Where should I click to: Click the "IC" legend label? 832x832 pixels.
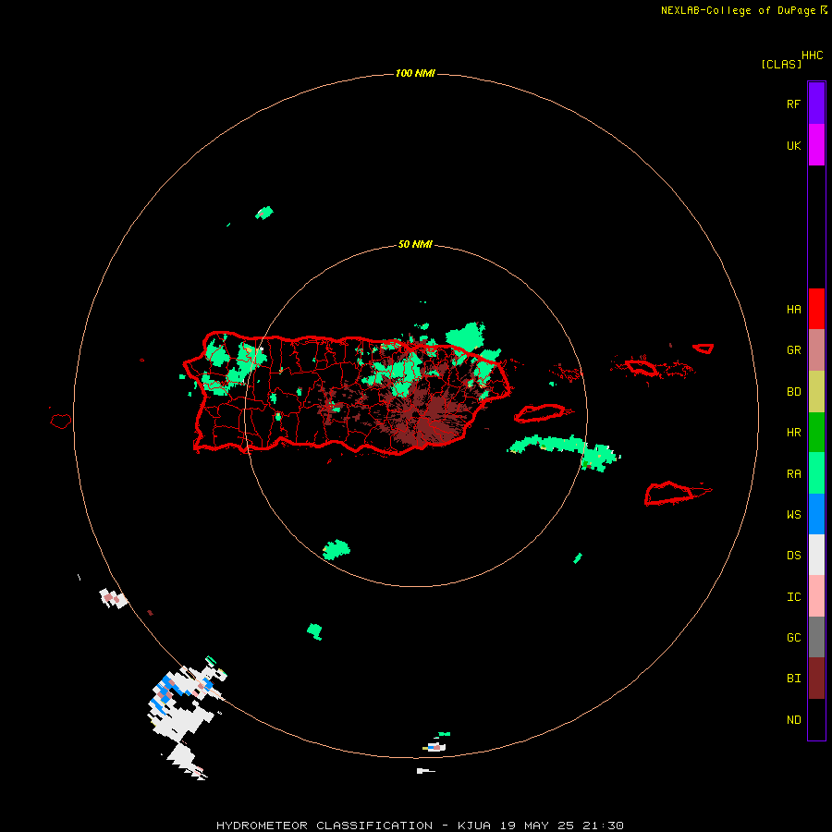click(793, 597)
